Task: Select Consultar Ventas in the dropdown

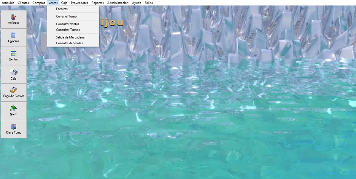Action: tap(73, 24)
